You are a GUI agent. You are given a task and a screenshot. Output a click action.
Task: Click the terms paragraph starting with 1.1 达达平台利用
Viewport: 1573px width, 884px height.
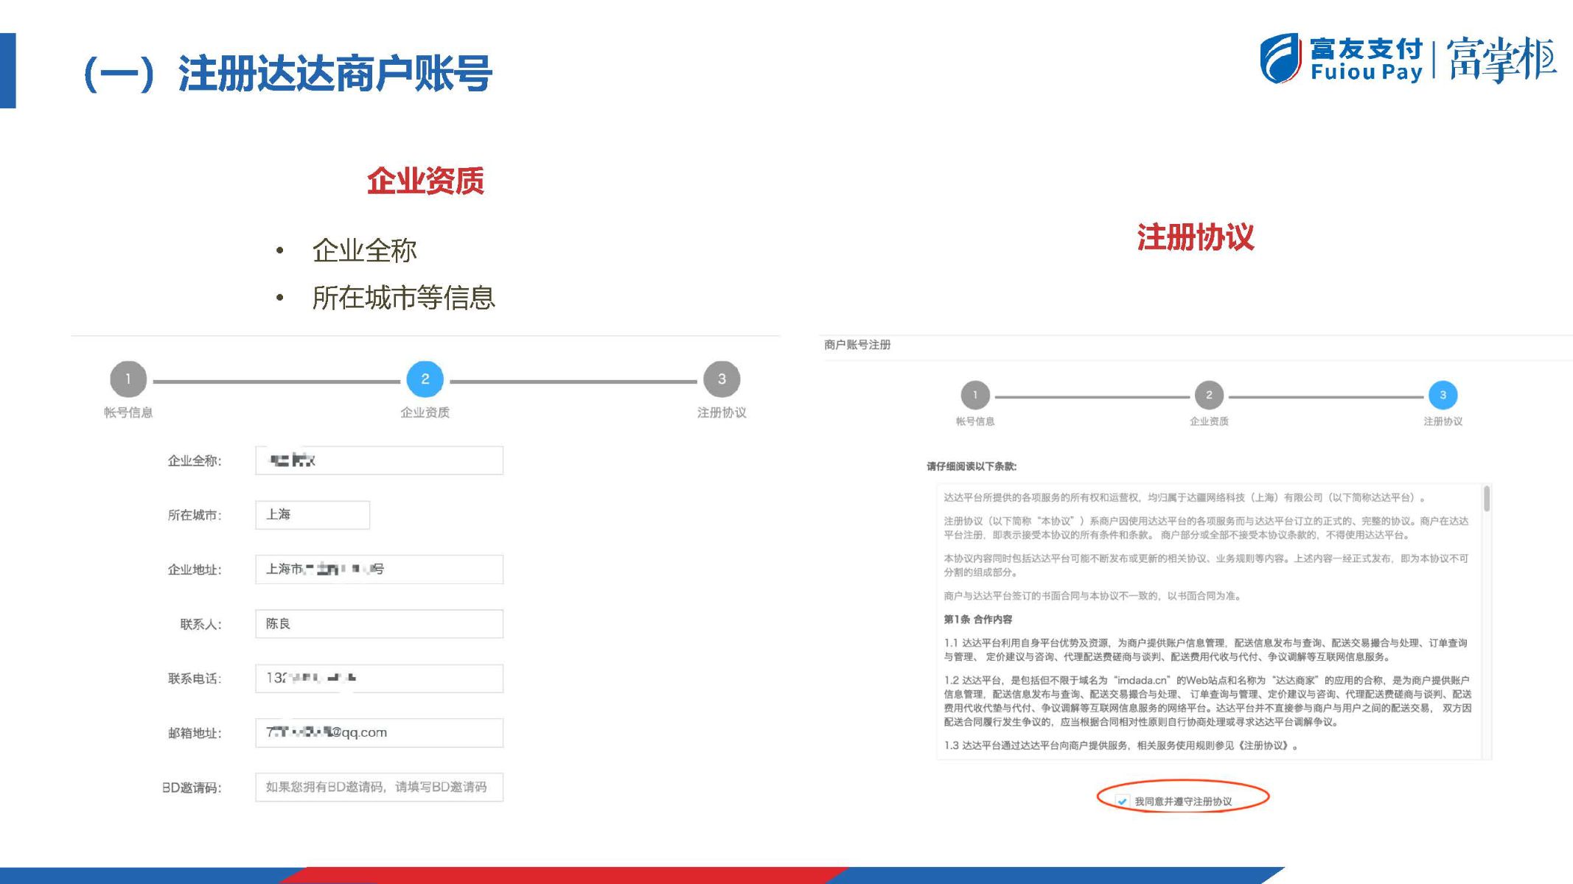click(x=1206, y=650)
